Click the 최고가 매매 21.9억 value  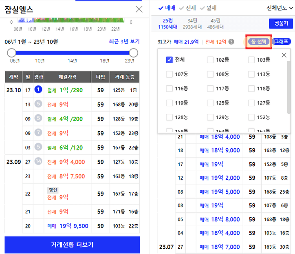click(x=186, y=42)
